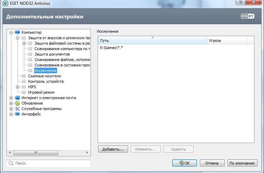Close the ESET NOD32 Antivirus window

click(x=254, y=2)
